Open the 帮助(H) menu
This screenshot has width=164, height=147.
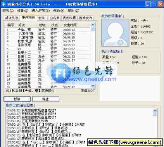coord(59,11)
